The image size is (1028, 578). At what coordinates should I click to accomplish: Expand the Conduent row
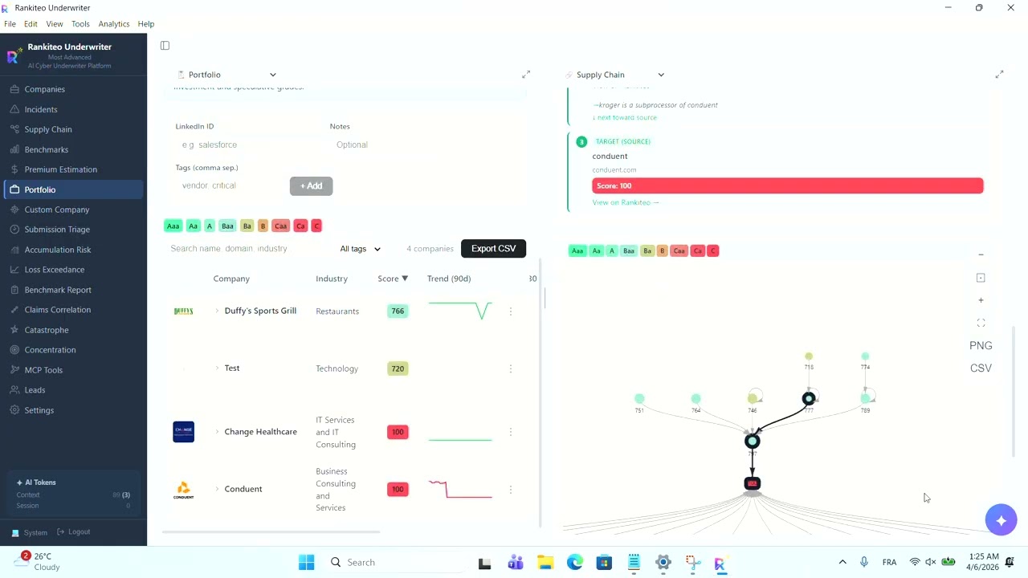(x=217, y=489)
